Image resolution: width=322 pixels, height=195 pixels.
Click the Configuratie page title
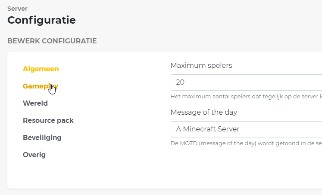coord(41,20)
